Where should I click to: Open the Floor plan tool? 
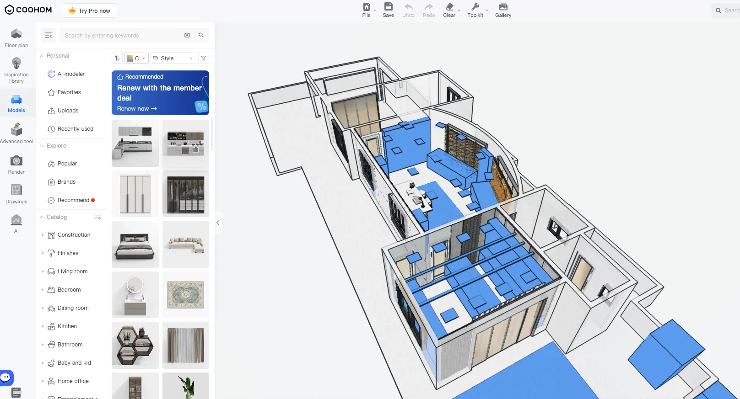click(x=16, y=38)
